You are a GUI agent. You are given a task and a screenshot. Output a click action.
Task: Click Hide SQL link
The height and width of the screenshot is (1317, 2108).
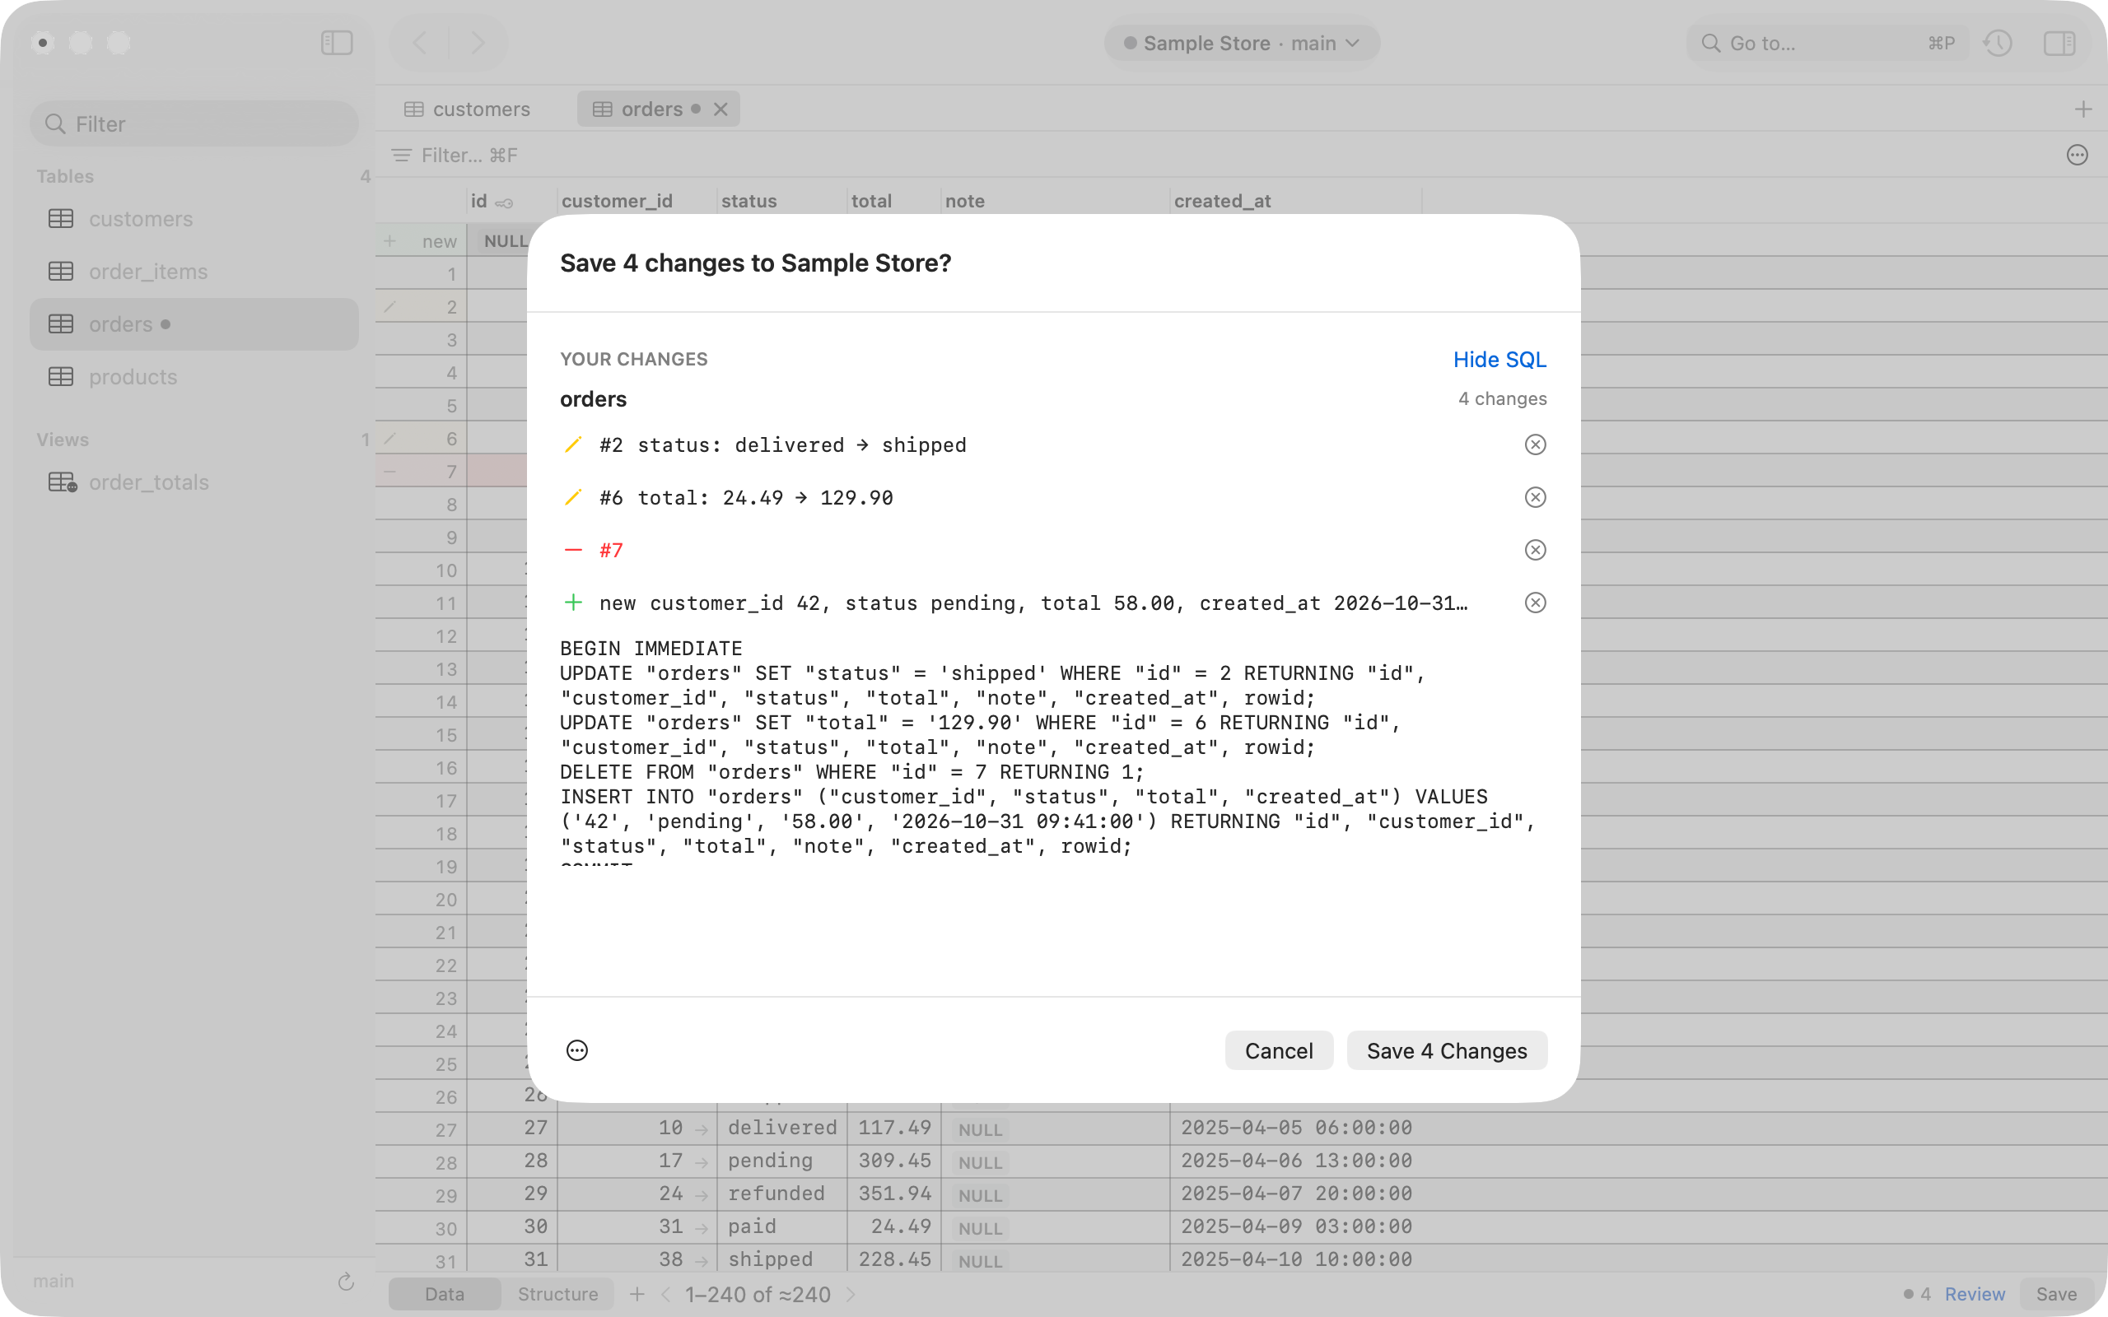pos(1499,359)
